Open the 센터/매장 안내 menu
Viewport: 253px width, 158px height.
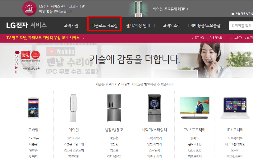(x=138, y=25)
